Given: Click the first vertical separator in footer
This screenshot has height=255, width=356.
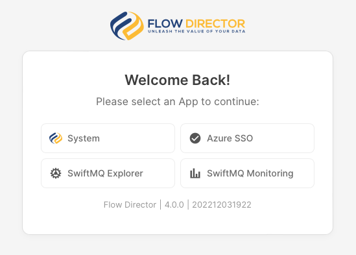Looking at the screenshot, I should pos(161,205).
